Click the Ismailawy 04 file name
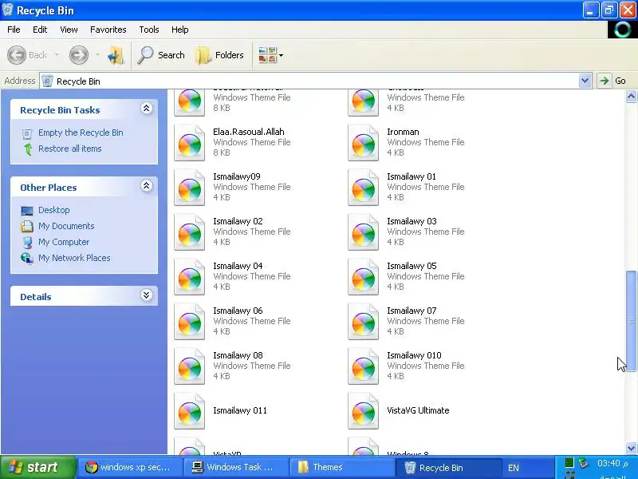 tap(238, 266)
